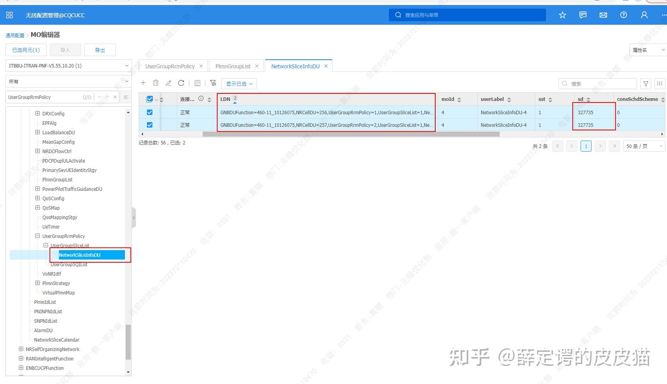The image size is (667, 384).
Task: Click the 导出 (Export) button
Action: [100, 49]
